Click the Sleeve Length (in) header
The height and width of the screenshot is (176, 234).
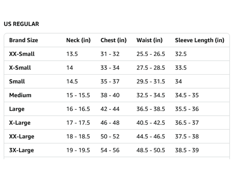(200, 40)
